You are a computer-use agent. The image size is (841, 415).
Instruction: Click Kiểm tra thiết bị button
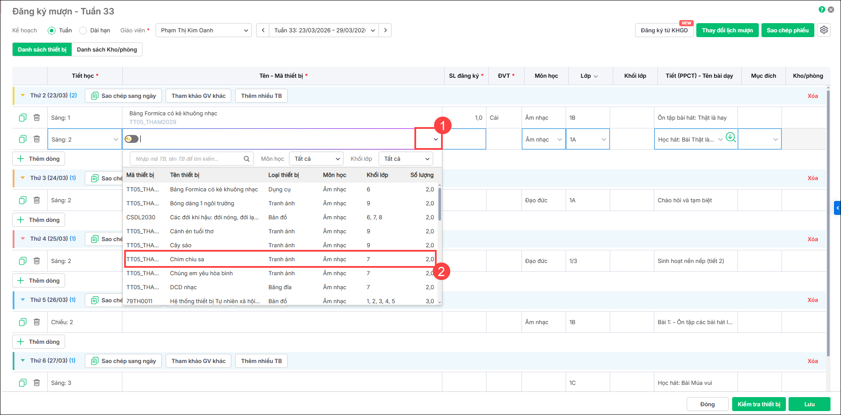759,404
